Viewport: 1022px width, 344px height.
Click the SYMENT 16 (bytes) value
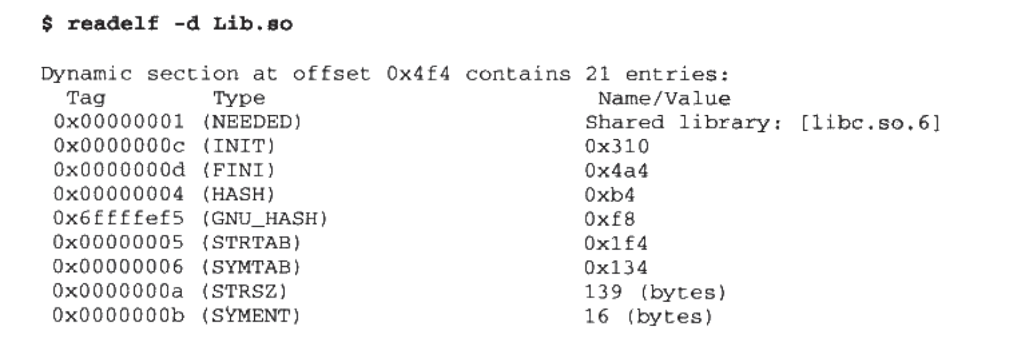[x=649, y=316]
